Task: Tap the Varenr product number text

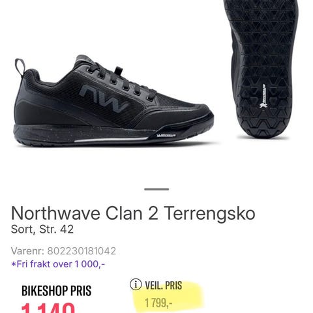Action: pyautogui.click(x=63, y=251)
